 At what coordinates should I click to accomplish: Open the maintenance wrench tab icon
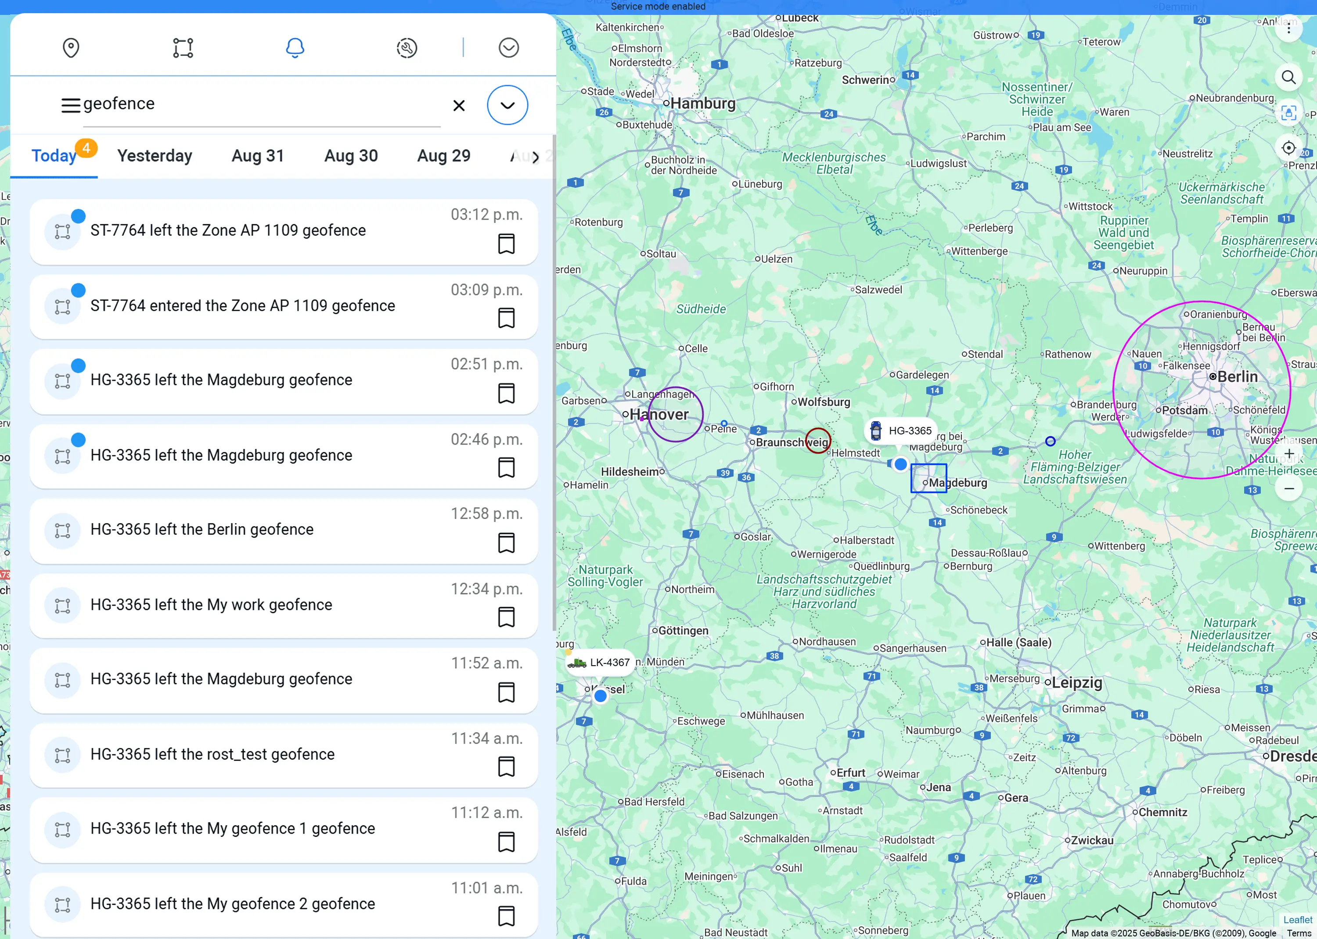pos(407,48)
